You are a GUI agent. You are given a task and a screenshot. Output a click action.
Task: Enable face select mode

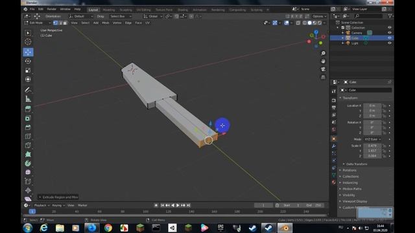pos(65,23)
